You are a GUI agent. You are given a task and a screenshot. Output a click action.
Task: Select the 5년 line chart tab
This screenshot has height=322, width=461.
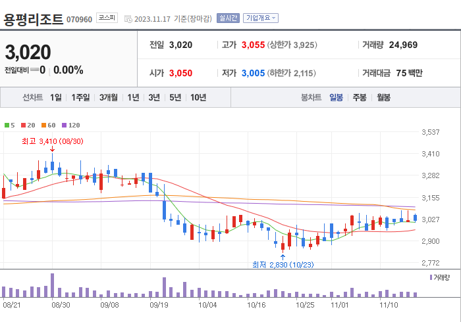coord(175,97)
